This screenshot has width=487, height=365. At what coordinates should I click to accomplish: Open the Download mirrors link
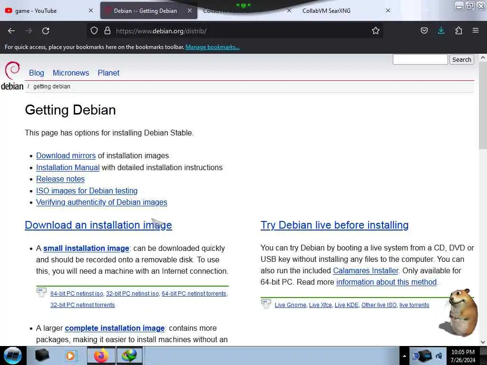click(x=66, y=155)
